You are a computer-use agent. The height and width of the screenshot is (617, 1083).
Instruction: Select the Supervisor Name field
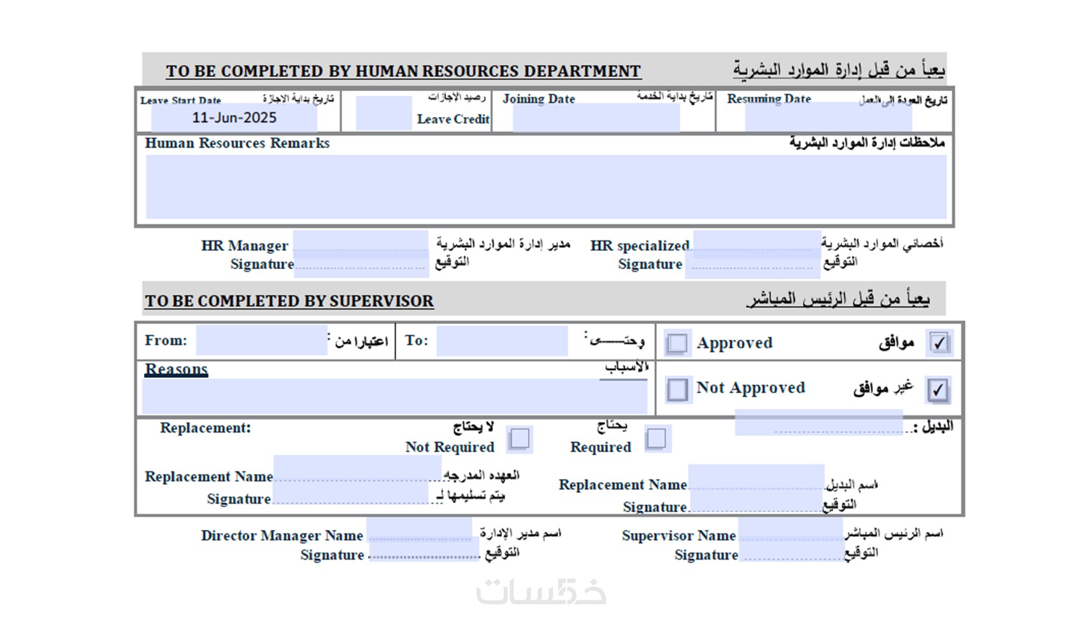click(x=791, y=529)
